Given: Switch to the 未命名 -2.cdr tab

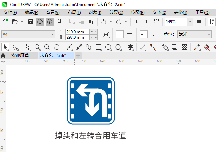Looking at the screenshot, I should [56, 56].
